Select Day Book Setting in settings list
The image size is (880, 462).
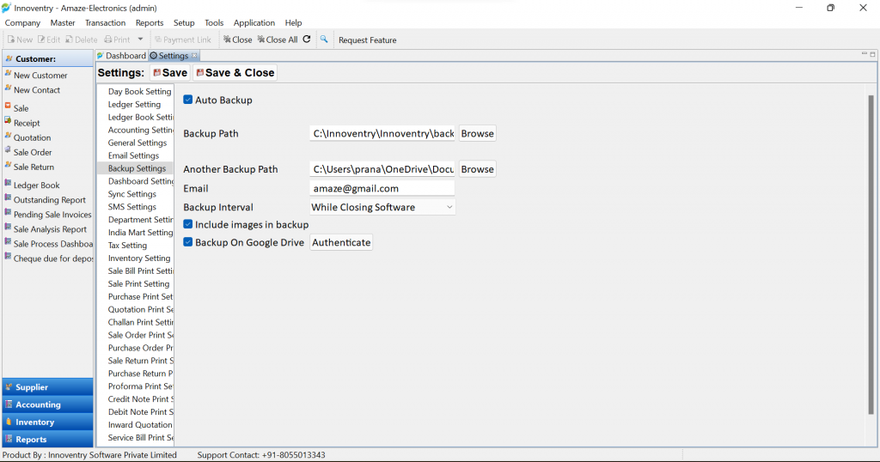139,91
